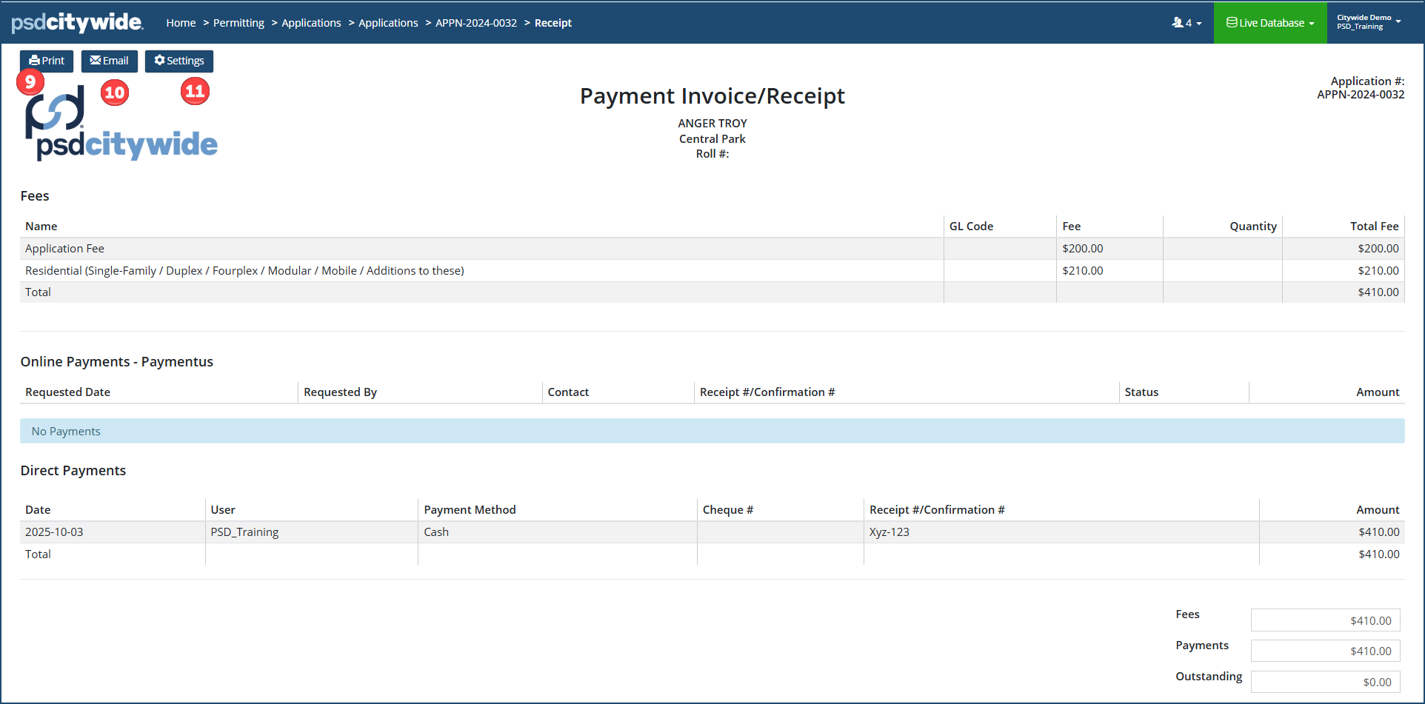1425x704 pixels.
Task: Open the Live Database dropdown
Action: click(x=1269, y=23)
